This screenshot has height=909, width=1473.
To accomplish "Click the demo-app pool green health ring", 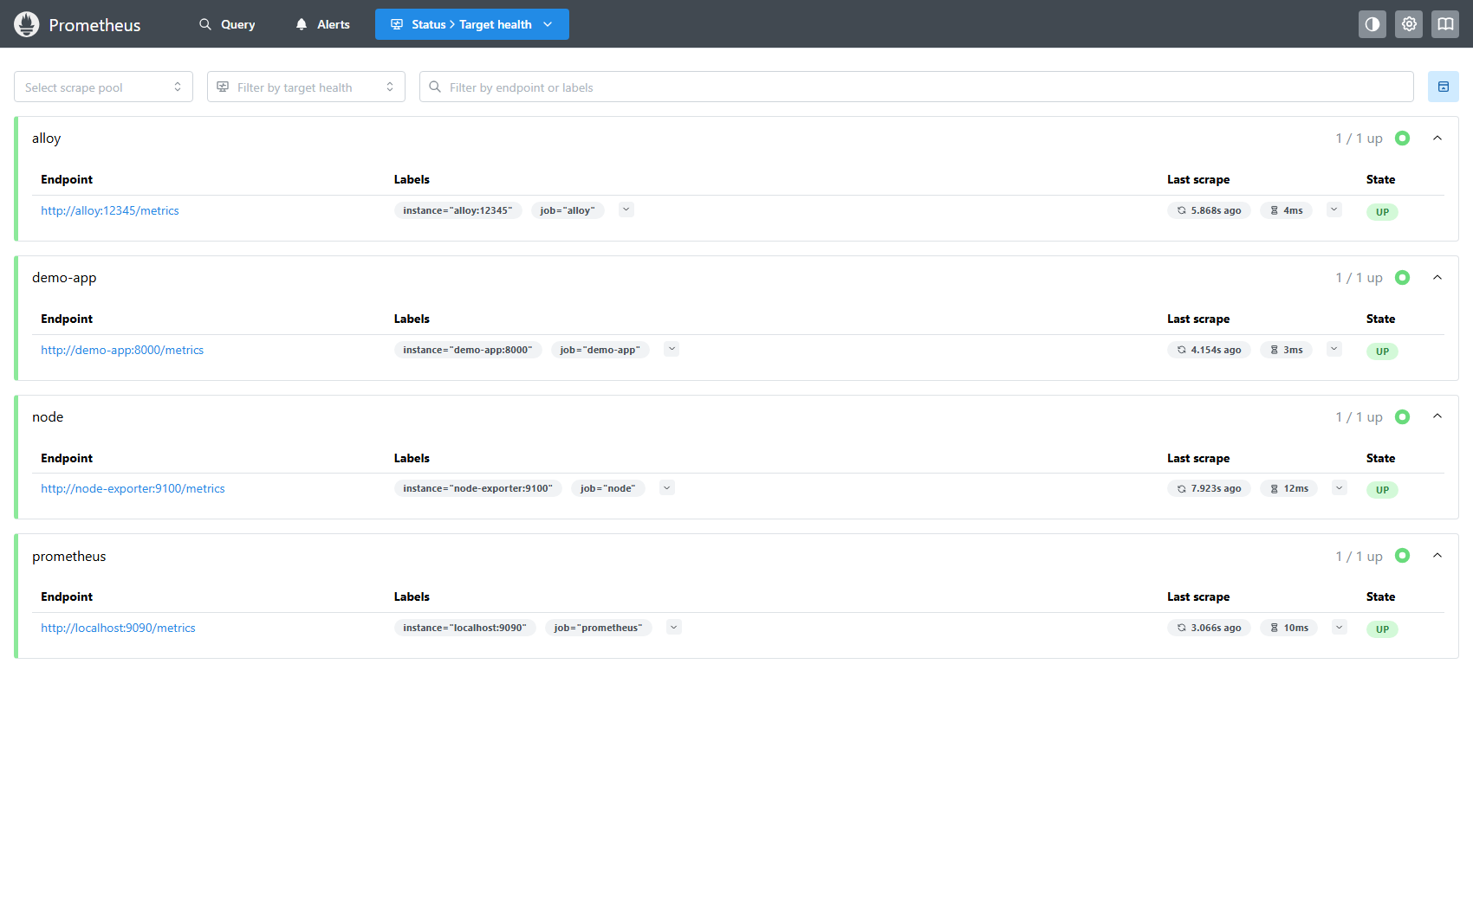I will pyautogui.click(x=1403, y=278).
